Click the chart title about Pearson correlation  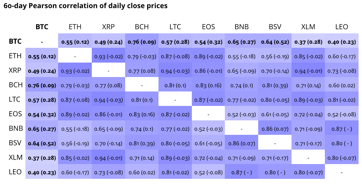click(86, 6)
